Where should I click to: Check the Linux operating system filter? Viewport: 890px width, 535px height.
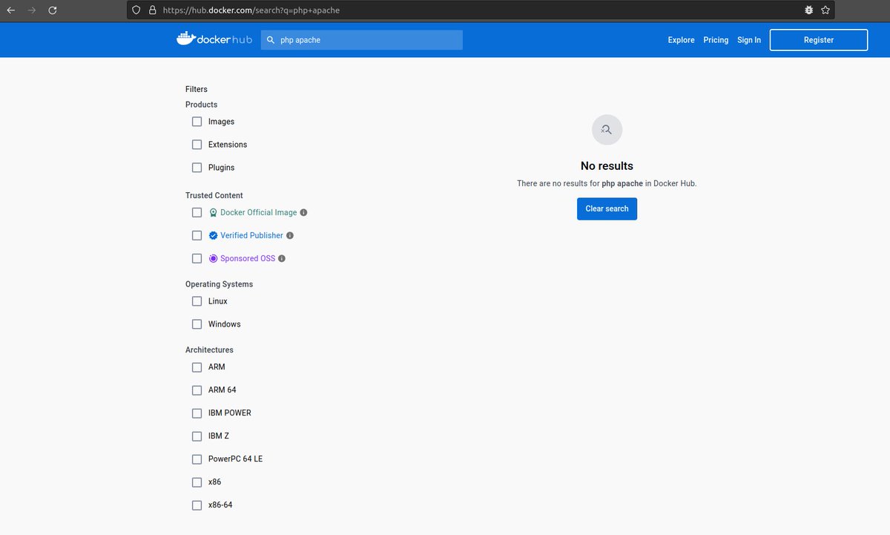point(197,301)
